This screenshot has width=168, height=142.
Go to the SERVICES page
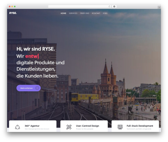73,13
